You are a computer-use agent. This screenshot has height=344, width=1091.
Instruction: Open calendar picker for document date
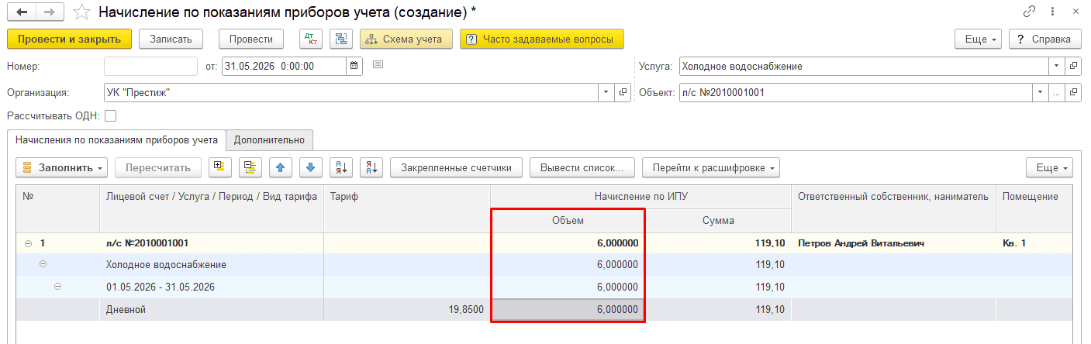pos(354,66)
